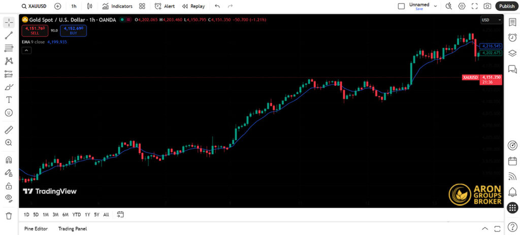Viewport: 520px width, 235px height.
Task: Open the USD currency dropdown
Action: coord(491,20)
